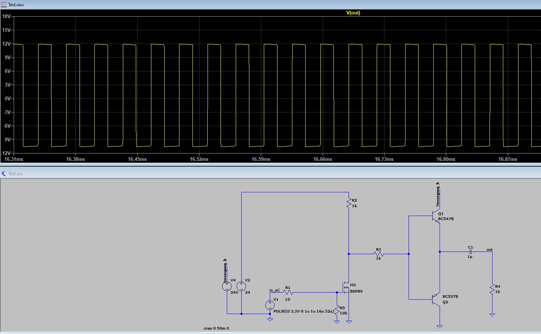541x334 pixels.
Task: Select the R4 load resistor symbol
Action: coord(492,289)
